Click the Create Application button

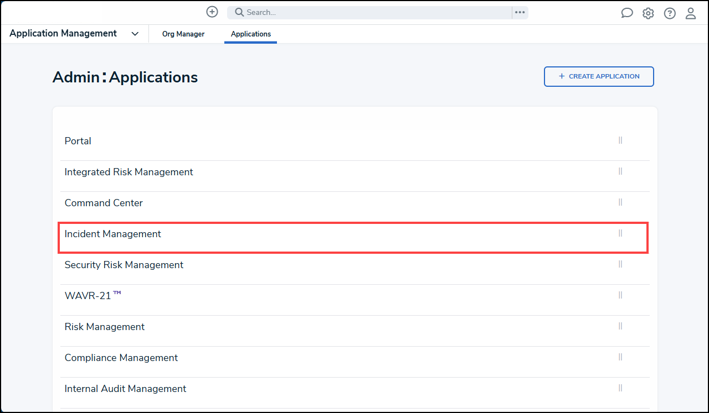click(x=599, y=76)
